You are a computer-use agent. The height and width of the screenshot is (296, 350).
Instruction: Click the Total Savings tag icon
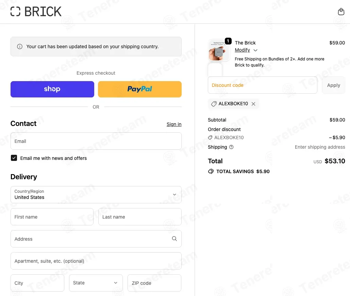click(211, 171)
